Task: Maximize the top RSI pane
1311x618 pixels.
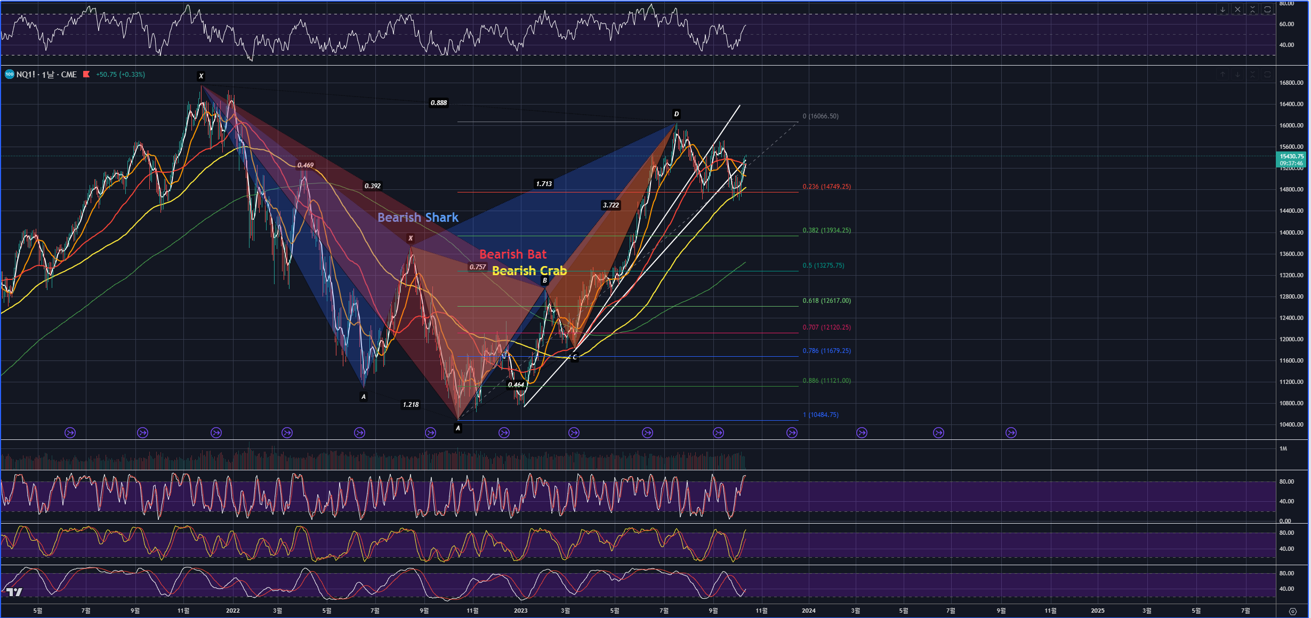Action: 1267,10
